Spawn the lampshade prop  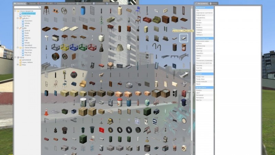pyautogui.click(x=119, y=47)
